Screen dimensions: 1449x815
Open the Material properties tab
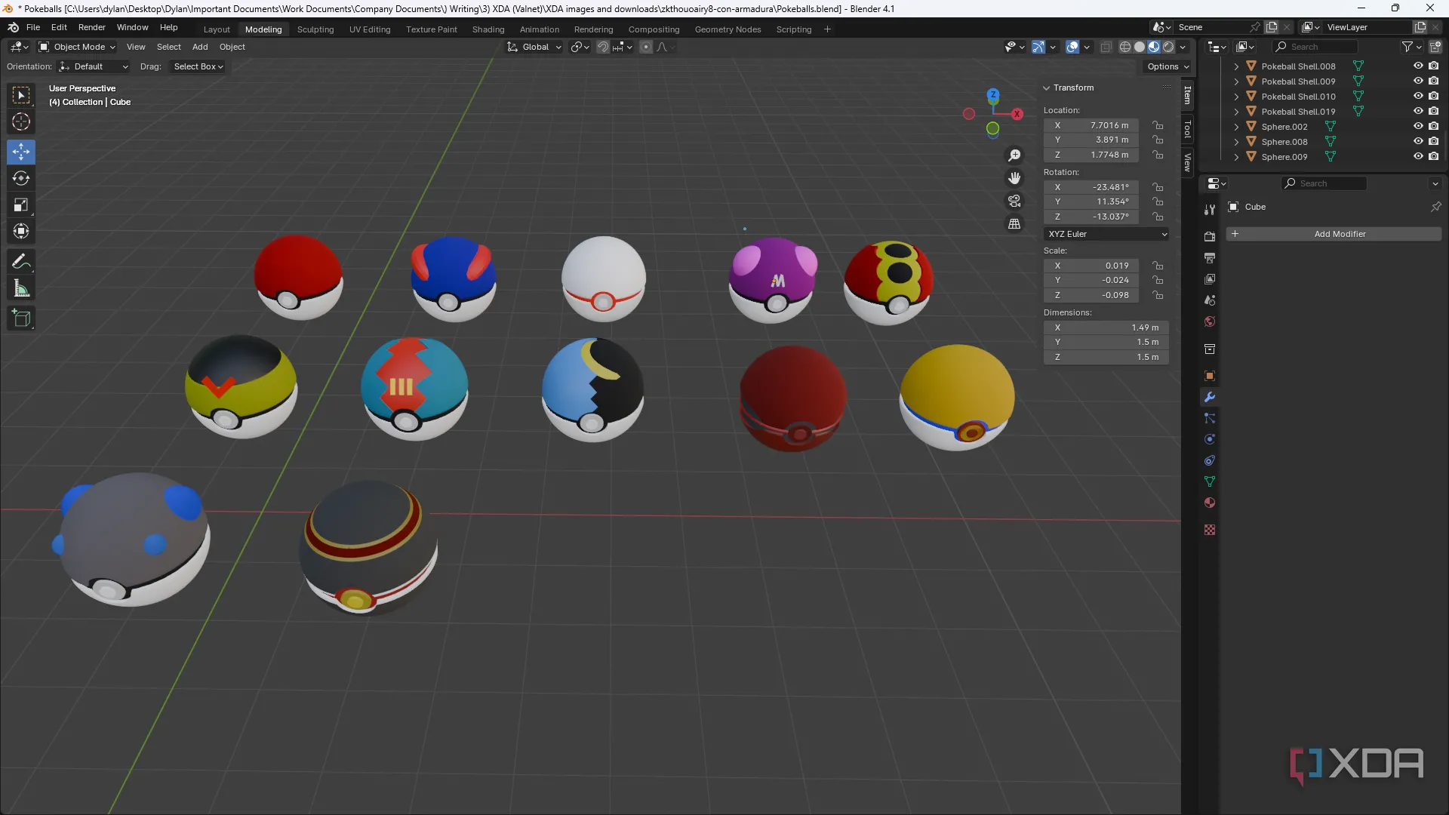pos(1210,503)
